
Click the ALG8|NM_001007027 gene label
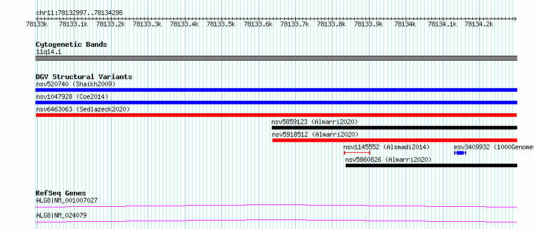point(67,200)
